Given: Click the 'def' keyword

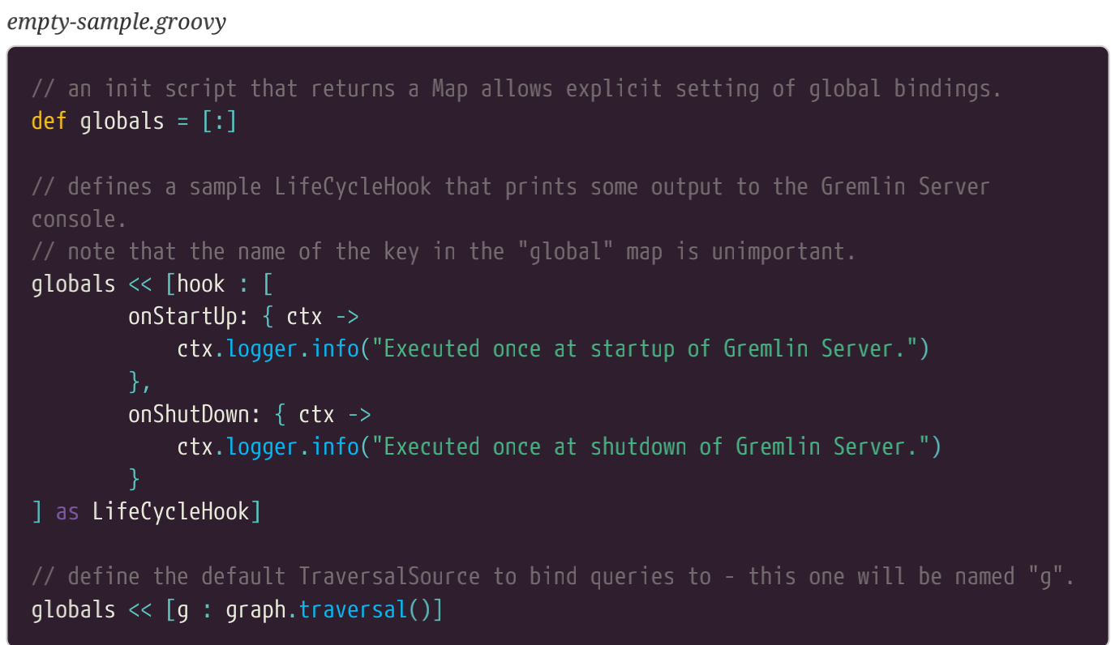Looking at the screenshot, I should pyautogui.click(x=49, y=122).
